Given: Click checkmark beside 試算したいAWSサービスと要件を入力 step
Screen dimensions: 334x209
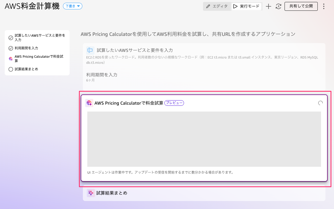Looking at the screenshot, I should point(11,38).
